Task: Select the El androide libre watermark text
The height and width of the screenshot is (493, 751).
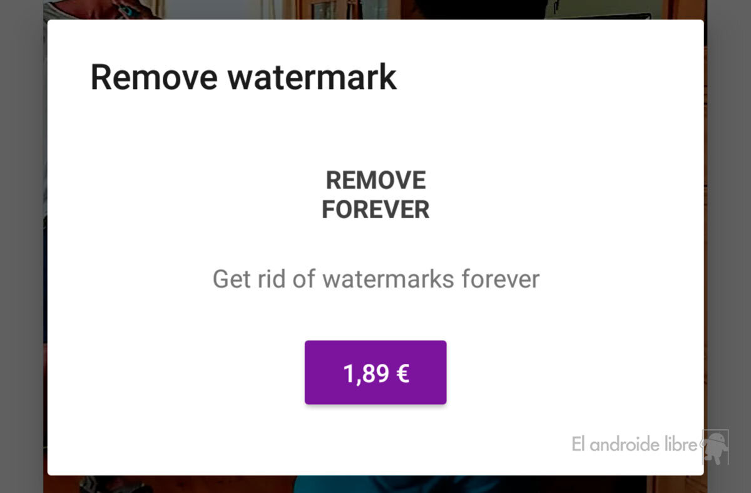Action: 635,444
